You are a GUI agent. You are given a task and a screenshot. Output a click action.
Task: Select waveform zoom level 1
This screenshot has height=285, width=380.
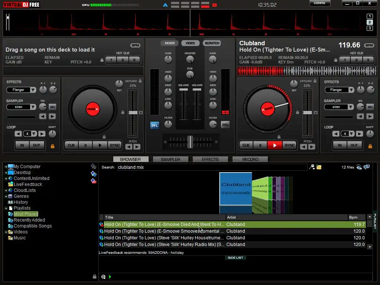click(x=370, y=16)
